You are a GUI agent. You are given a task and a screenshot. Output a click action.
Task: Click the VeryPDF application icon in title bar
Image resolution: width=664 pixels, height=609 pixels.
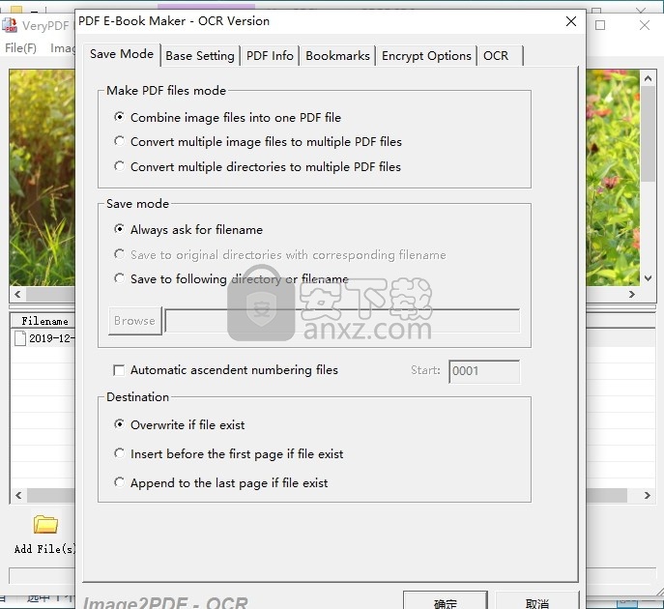click(x=10, y=24)
